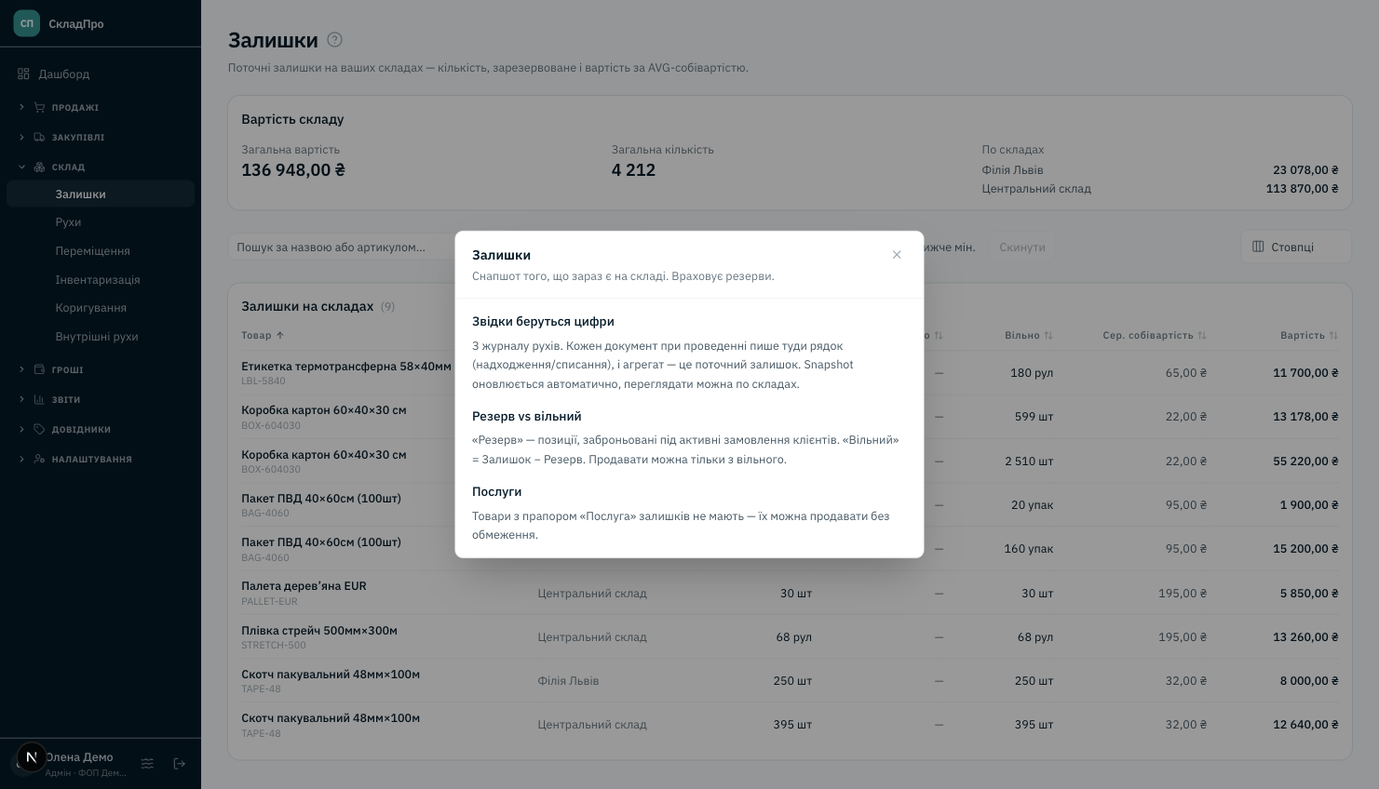1379x789 pixels.
Task: Click the Скинути reset button
Action: point(1022,247)
